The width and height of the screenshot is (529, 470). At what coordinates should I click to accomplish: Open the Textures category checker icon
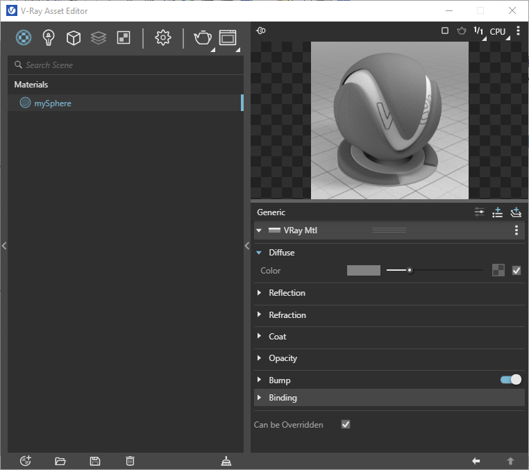click(x=124, y=37)
